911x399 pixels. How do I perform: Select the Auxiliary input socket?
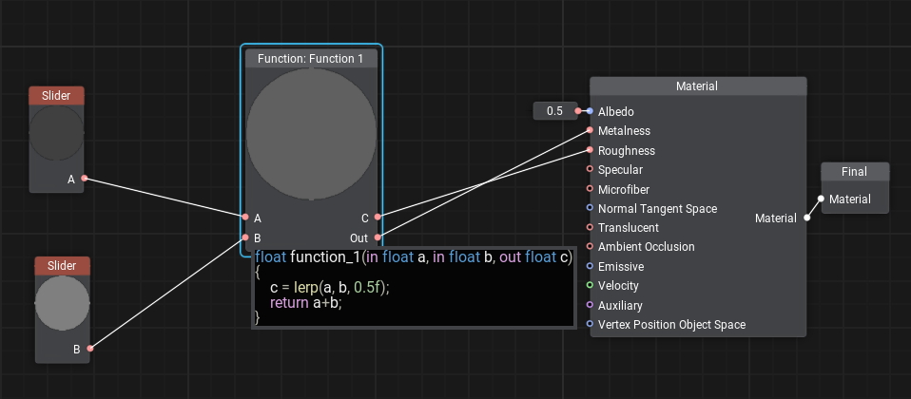(590, 306)
